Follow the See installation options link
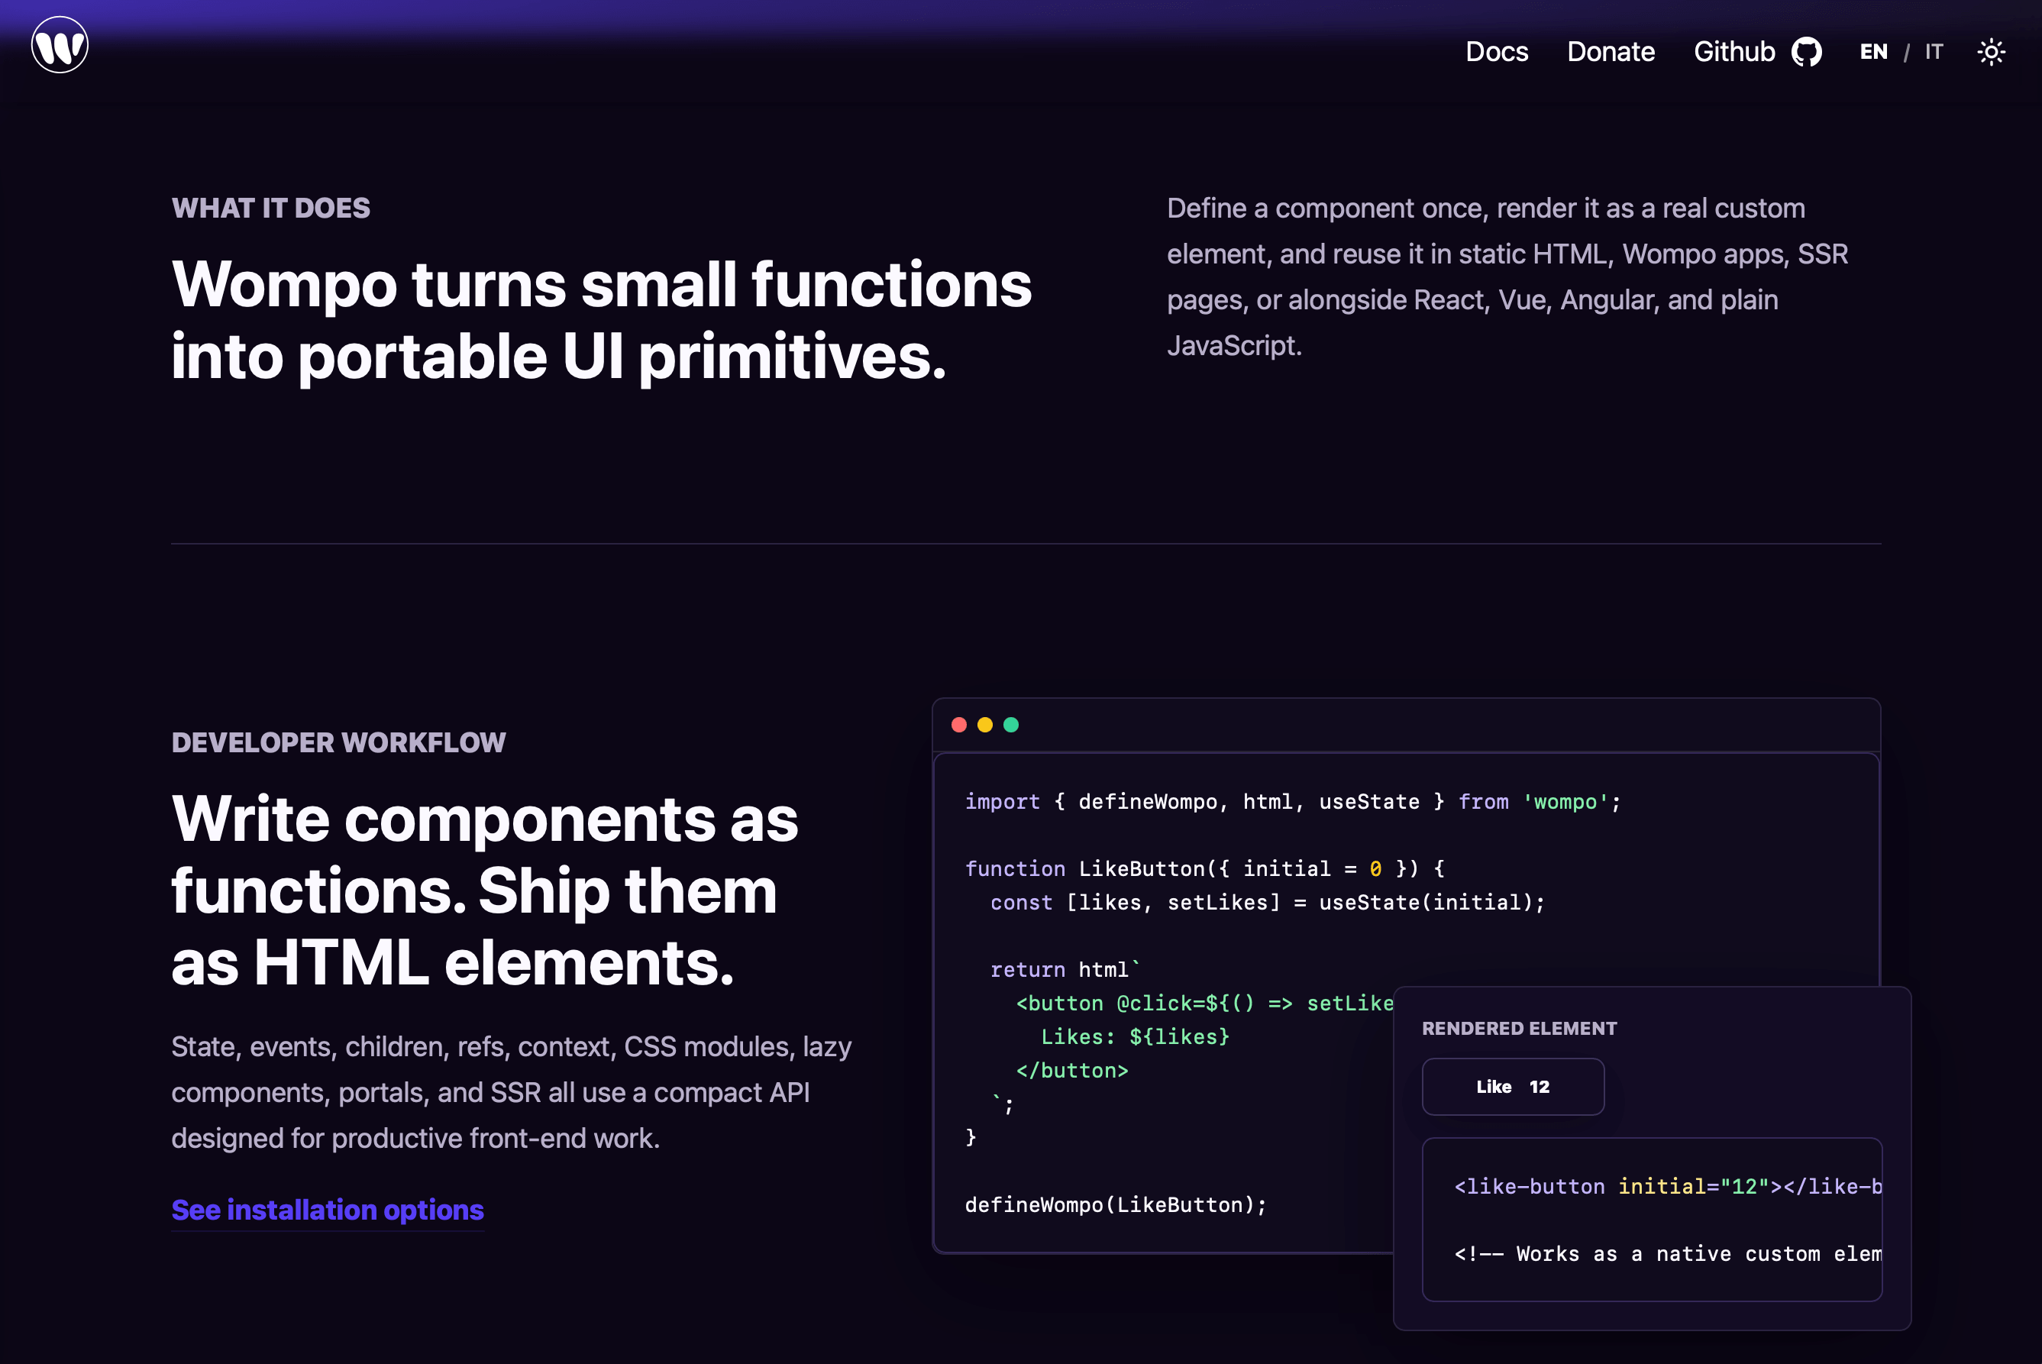Viewport: 2042px width, 1364px height. [327, 1209]
